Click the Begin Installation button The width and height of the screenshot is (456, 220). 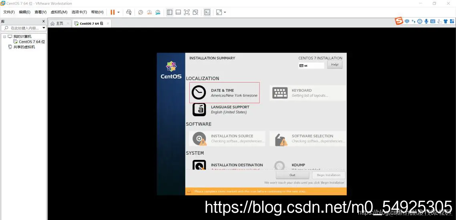[329, 175]
